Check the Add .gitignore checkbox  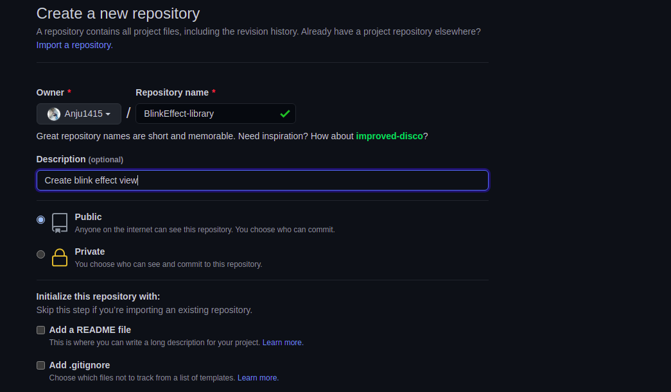41,365
